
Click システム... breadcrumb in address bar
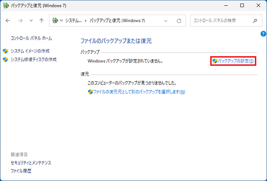73,20
